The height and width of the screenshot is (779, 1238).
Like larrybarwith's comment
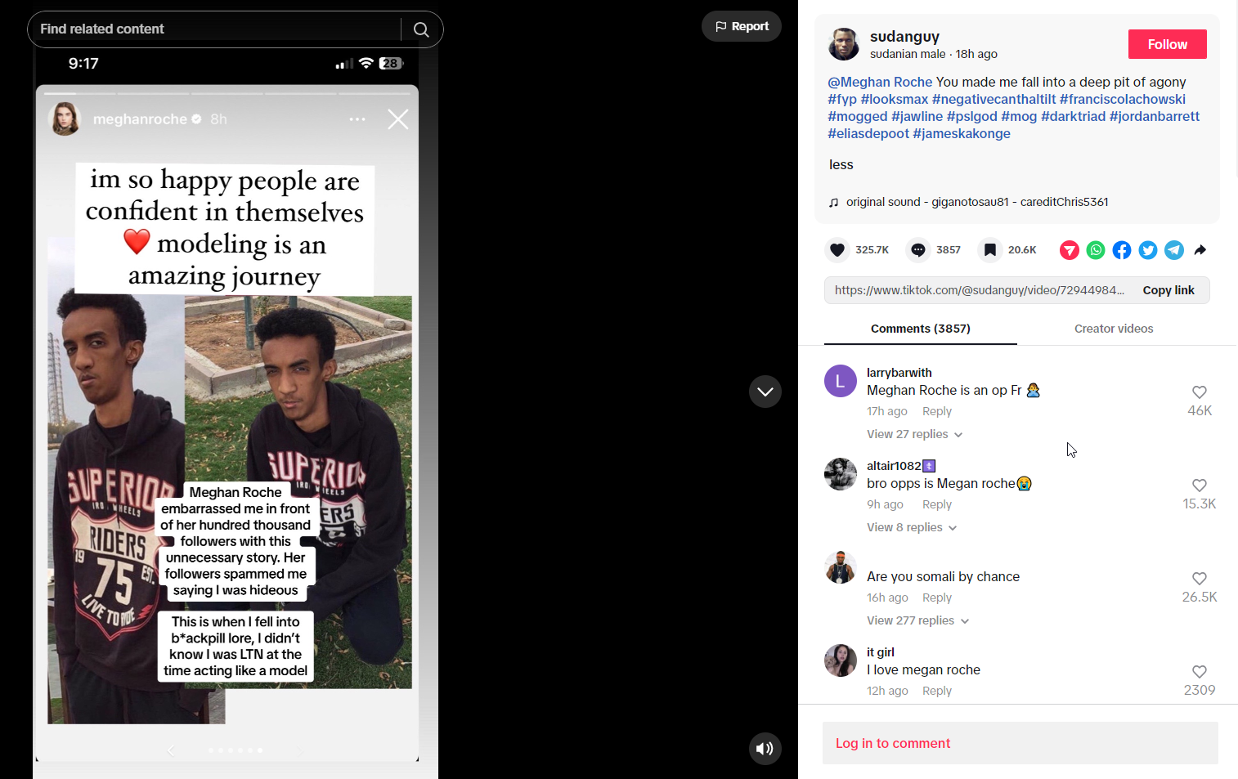pos(1200,392)
